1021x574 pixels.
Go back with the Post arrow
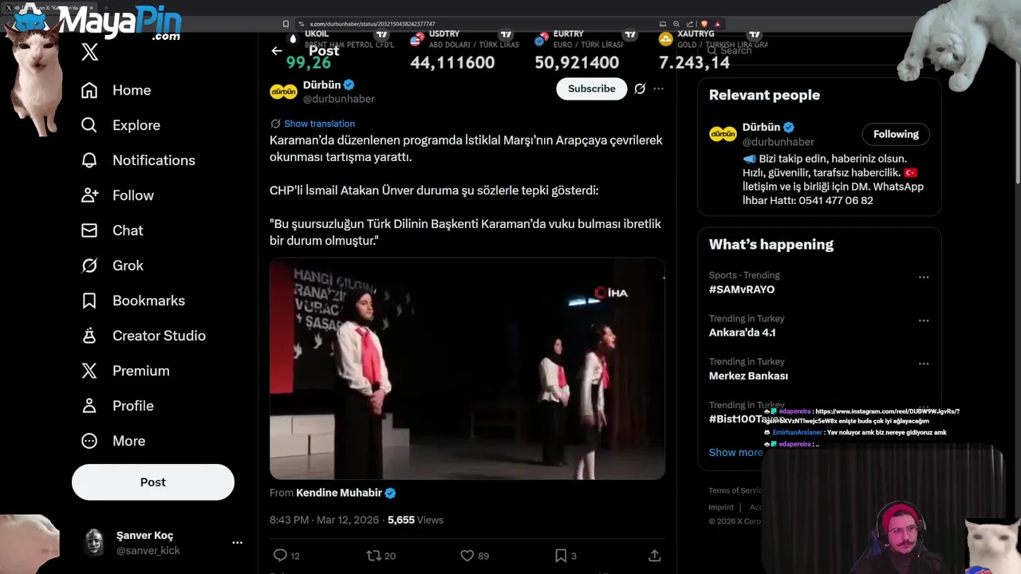click(x=277, y=51)
